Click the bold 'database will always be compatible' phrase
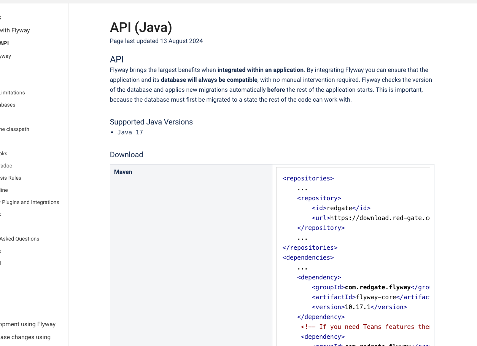The image size is (477, 346). pyautogui.click(x=209, y=80)
